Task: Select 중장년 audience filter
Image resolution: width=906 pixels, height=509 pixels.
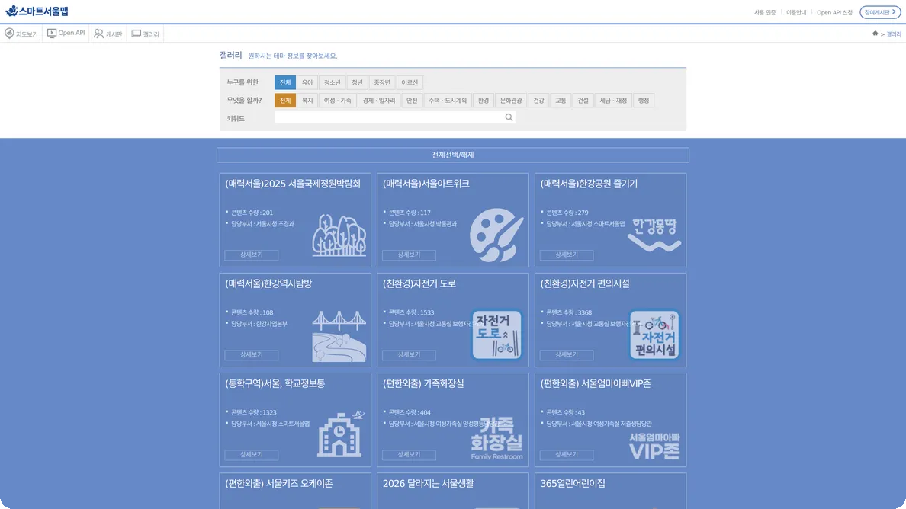Action: pos(382,82)
